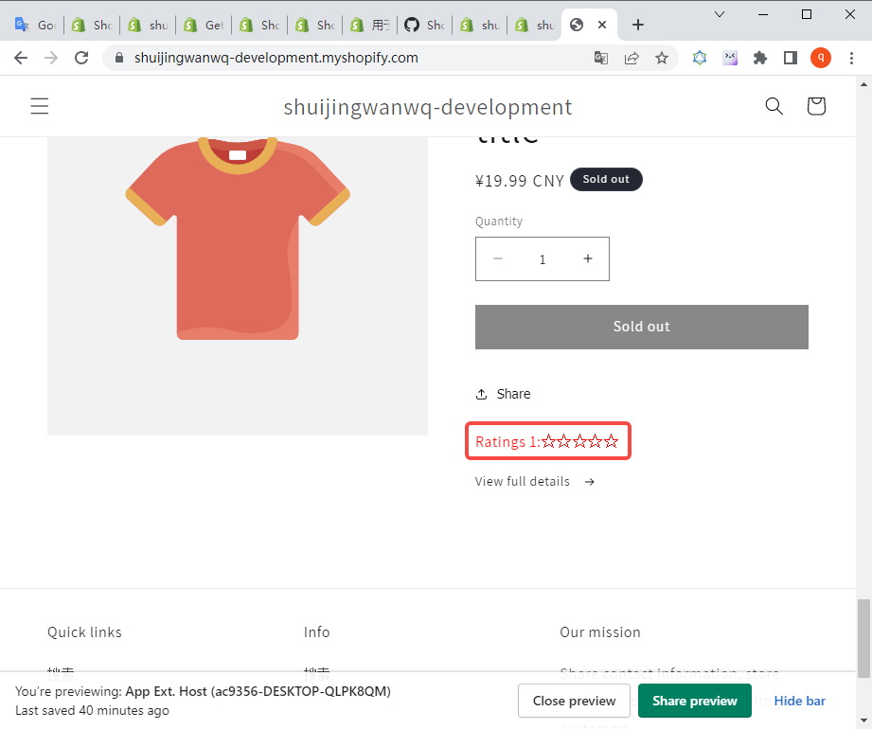Screen dimensions: 872x729
Task: Click the browser reload button
Action: pos(81,58)
